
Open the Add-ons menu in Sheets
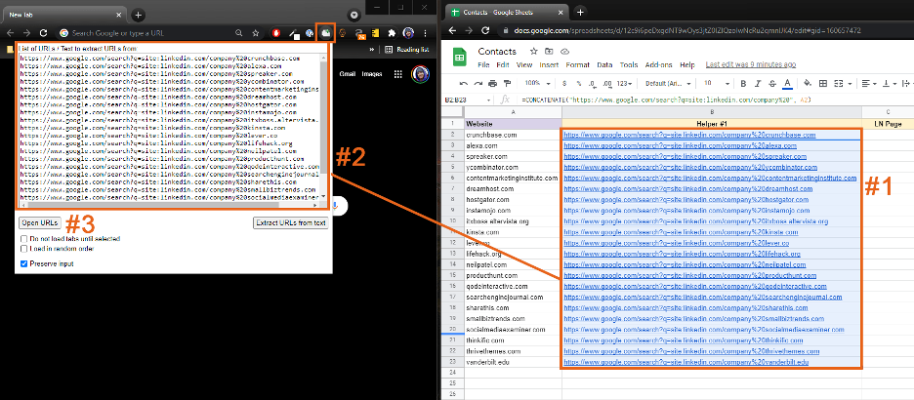pos(659,64)
